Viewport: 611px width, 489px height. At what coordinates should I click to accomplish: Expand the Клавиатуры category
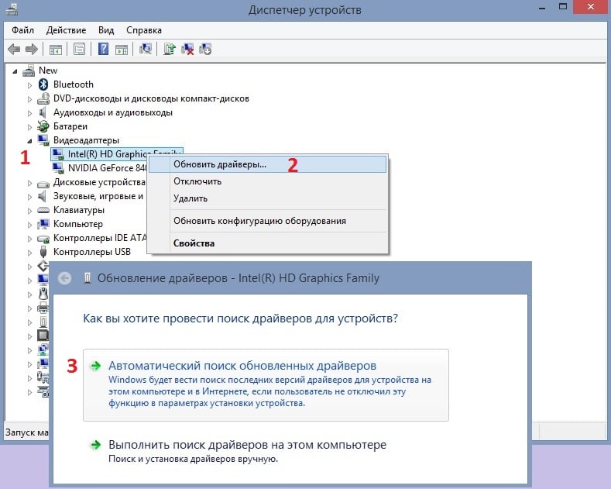[29, 211]
